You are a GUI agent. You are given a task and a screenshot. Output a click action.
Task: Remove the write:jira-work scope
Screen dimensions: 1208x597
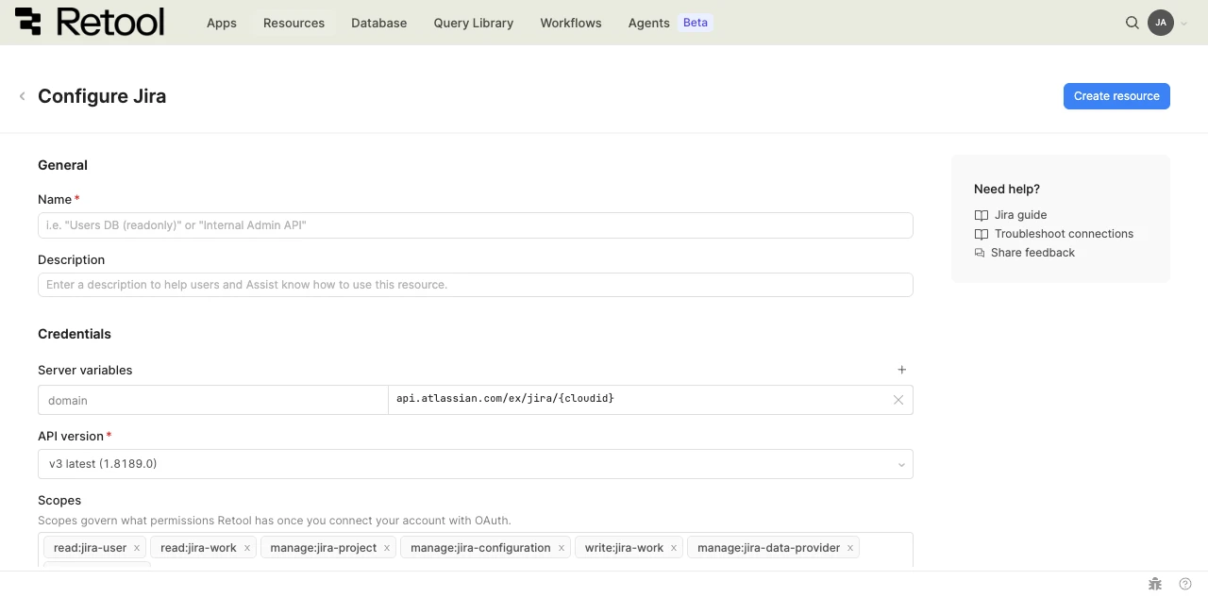[674, 548]
